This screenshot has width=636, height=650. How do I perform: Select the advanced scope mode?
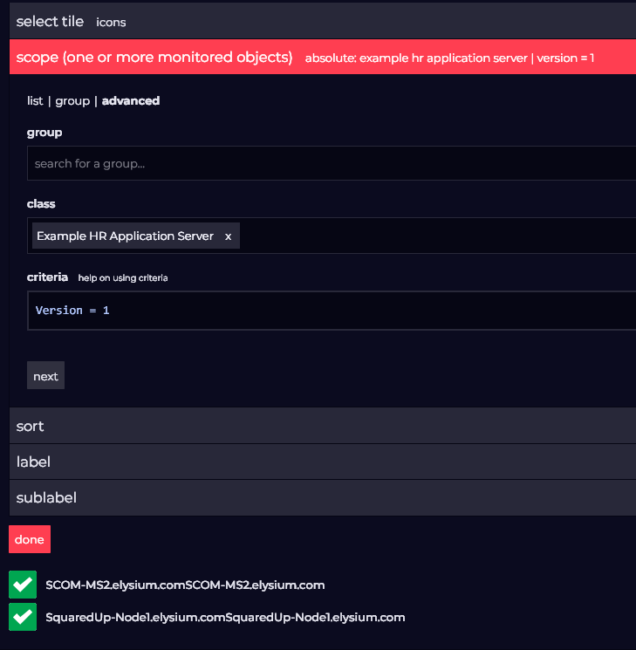click(131, 101)
